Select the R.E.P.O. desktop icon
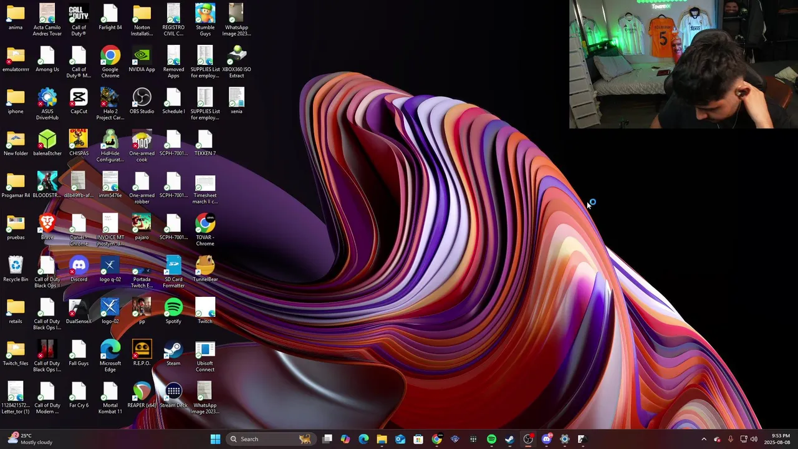 click(142, 353)
